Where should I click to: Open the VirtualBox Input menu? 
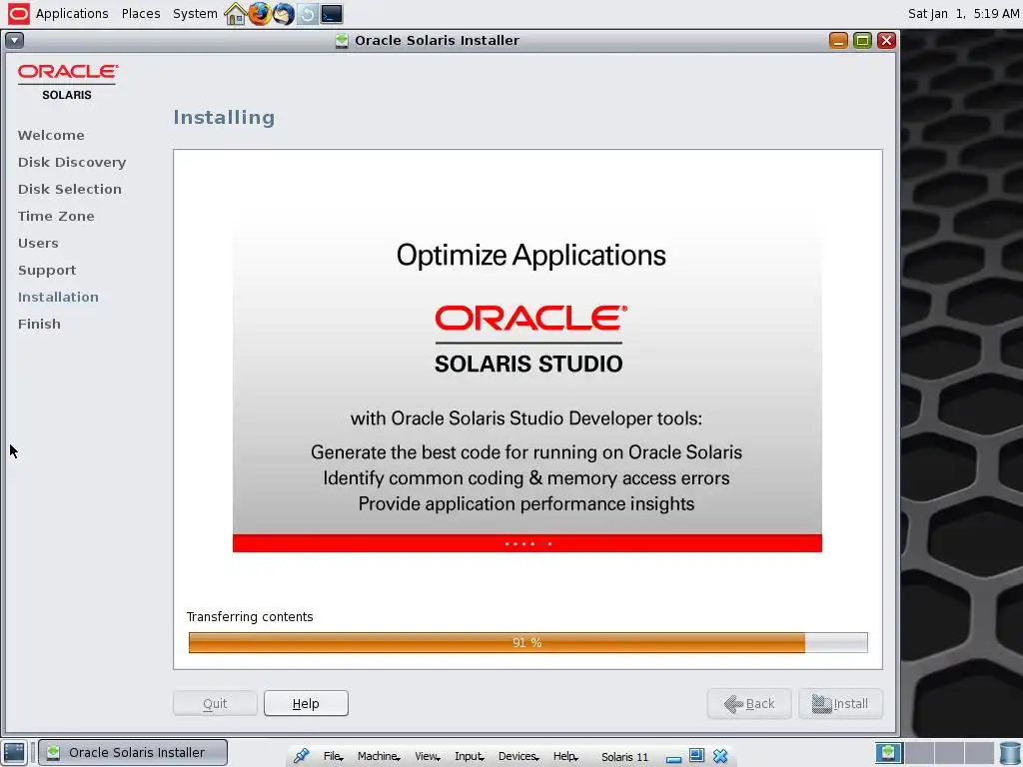click(470, 757)
